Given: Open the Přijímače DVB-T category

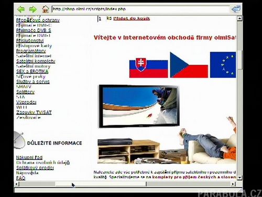Looking at the screenshot, I should click(33, 35).
